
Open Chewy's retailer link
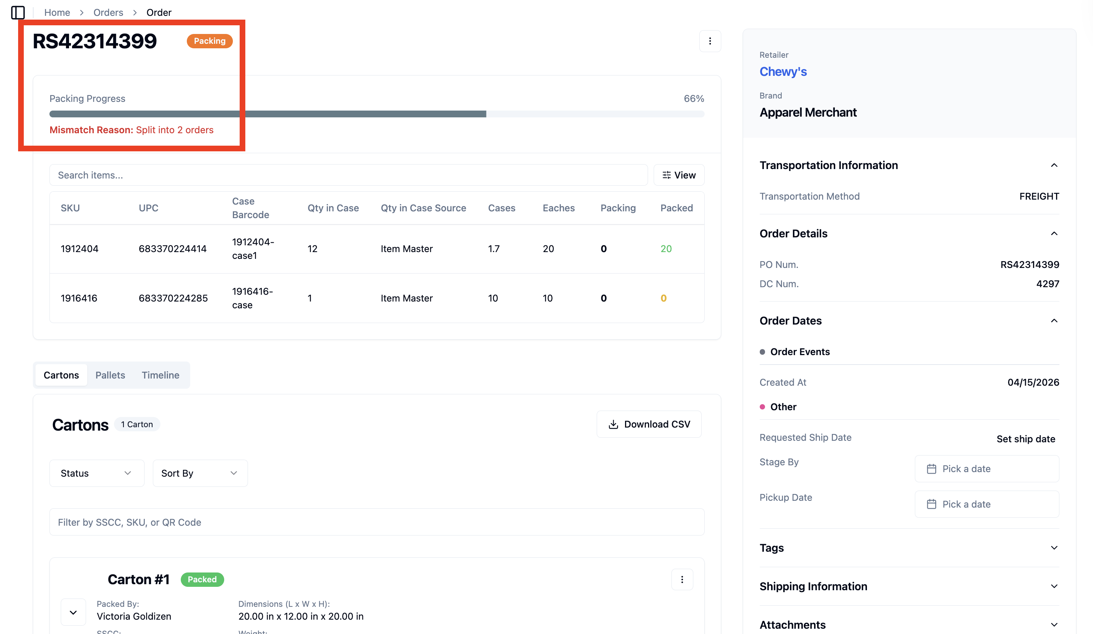click(x=783, y=72)
